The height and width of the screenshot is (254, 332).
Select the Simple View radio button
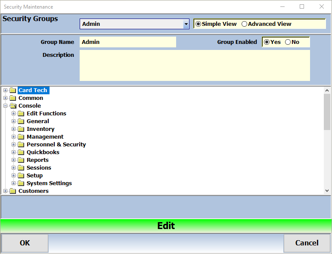(x=199, y=24)
